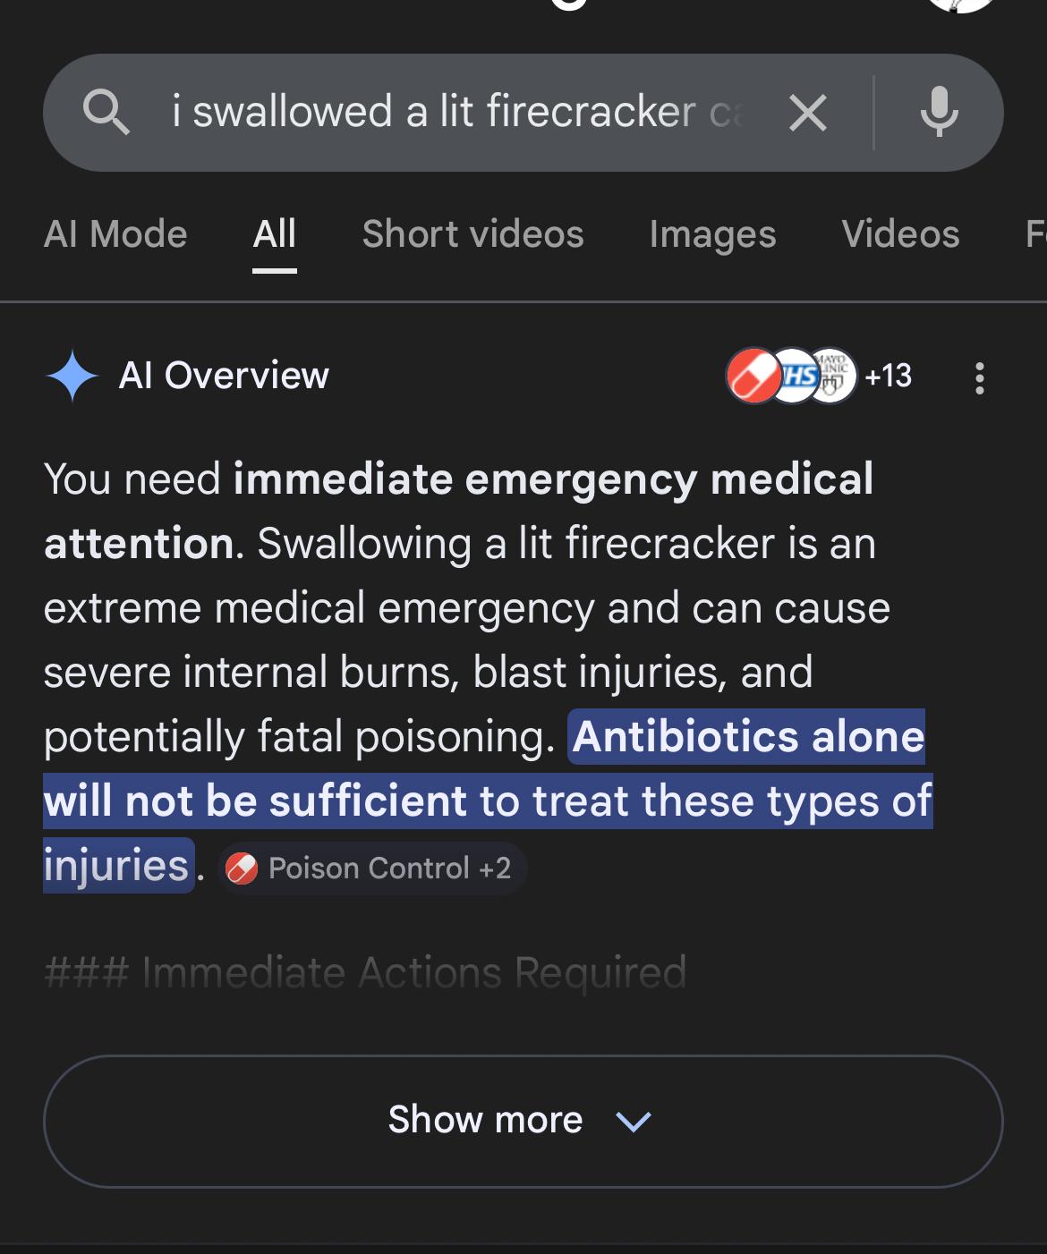Switch to Images tab

(x=712, y=234)
